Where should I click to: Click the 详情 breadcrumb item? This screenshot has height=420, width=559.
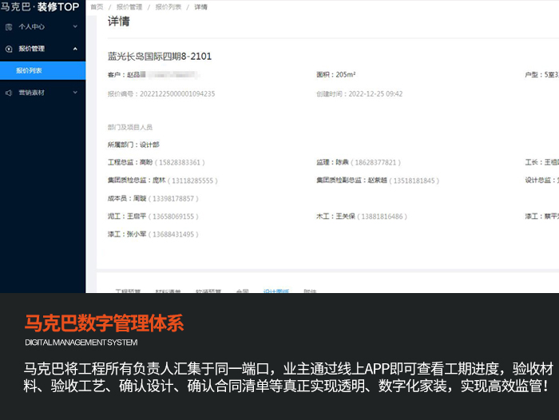tap(200, 6)
